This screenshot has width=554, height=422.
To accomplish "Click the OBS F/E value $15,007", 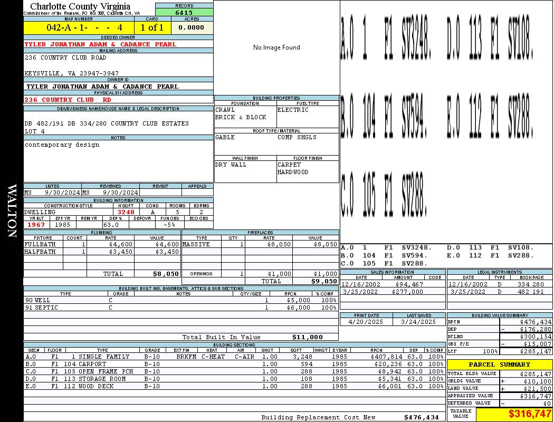I will click(x=538, y=344).
